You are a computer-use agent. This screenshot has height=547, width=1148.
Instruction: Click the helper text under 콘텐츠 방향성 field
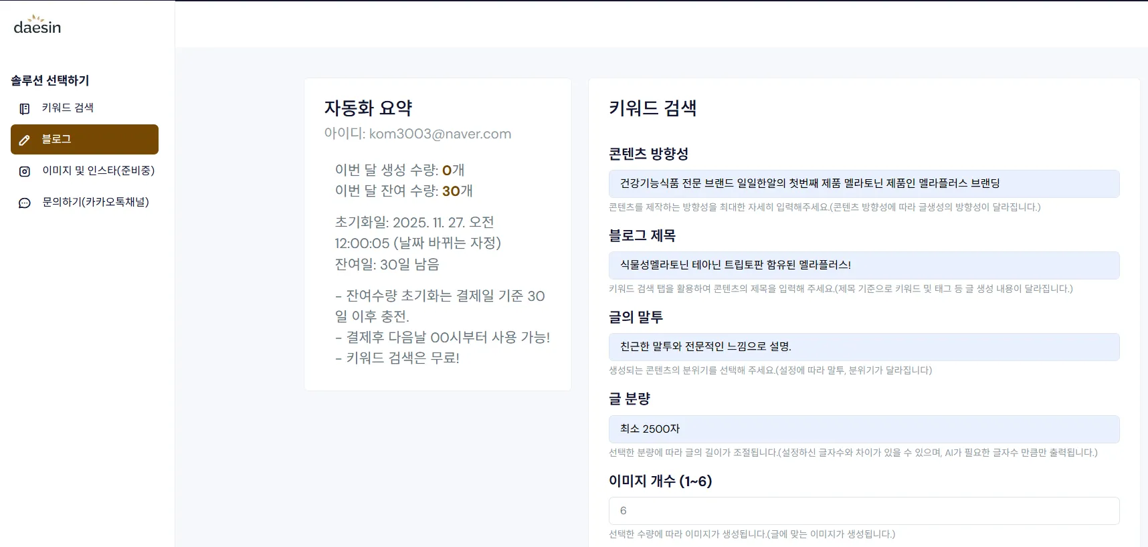(825, 207)
